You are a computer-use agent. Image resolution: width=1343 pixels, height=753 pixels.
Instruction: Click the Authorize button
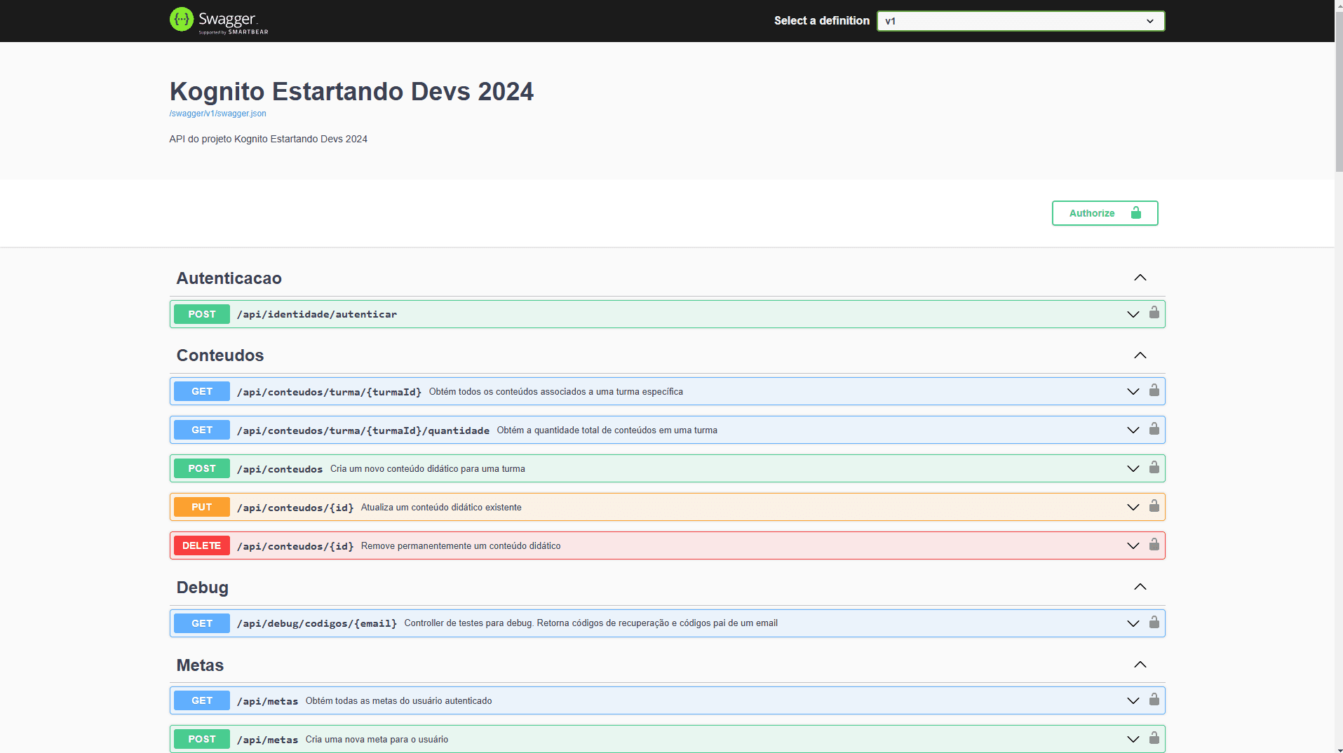tap(1104, 213)
